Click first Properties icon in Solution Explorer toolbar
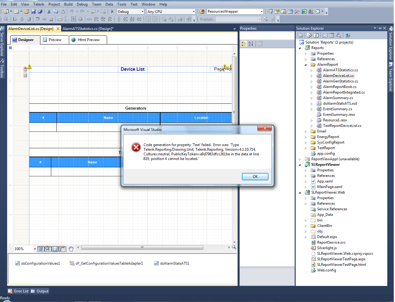This screenshot has width=395, height=302. (x=300, y=35)
